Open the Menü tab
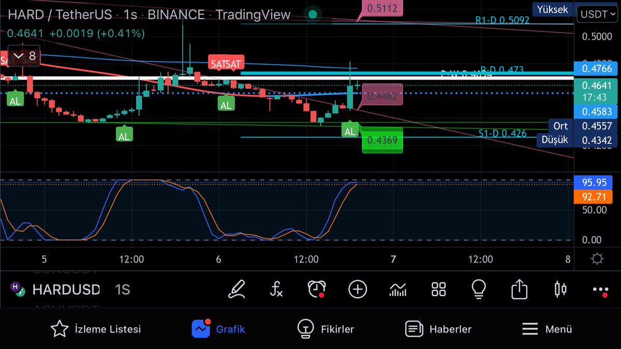This screenshot has height=349, width=621. [x=546, y=329]
